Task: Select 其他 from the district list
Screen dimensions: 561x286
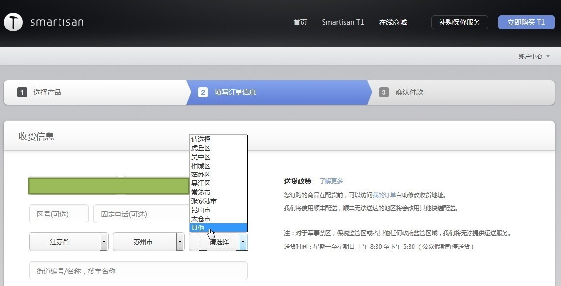Action: point(218,228)
